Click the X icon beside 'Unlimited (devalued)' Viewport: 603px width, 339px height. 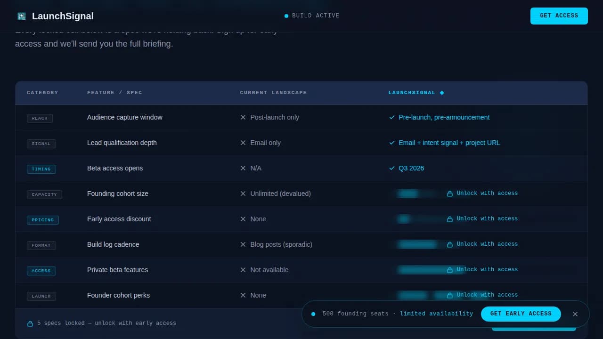[x=243, y=194]
